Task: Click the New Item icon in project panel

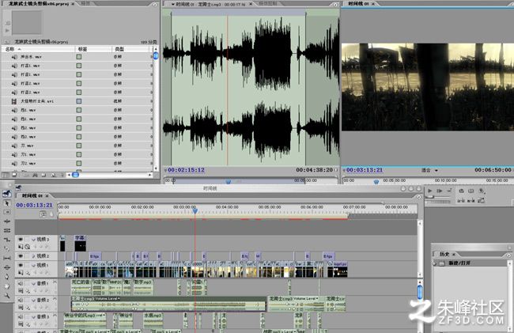Action: click(x=53, y=175)
